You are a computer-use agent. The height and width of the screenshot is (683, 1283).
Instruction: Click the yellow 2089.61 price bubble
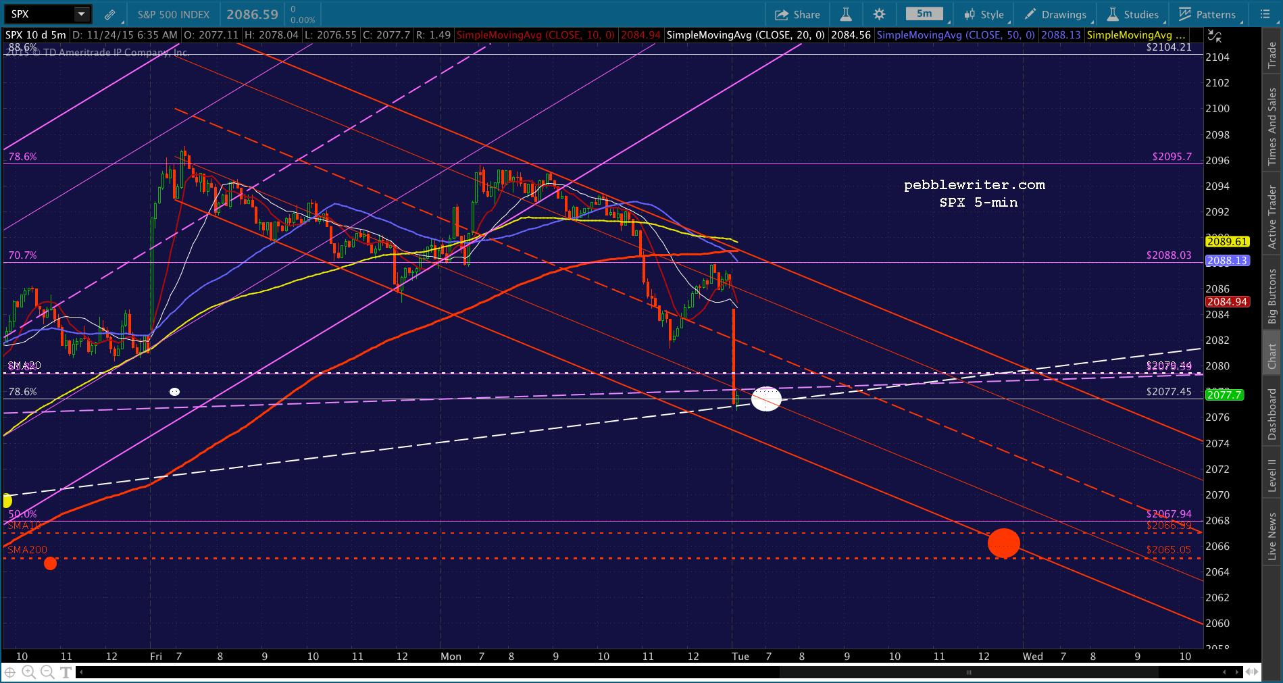(1227, 241)
